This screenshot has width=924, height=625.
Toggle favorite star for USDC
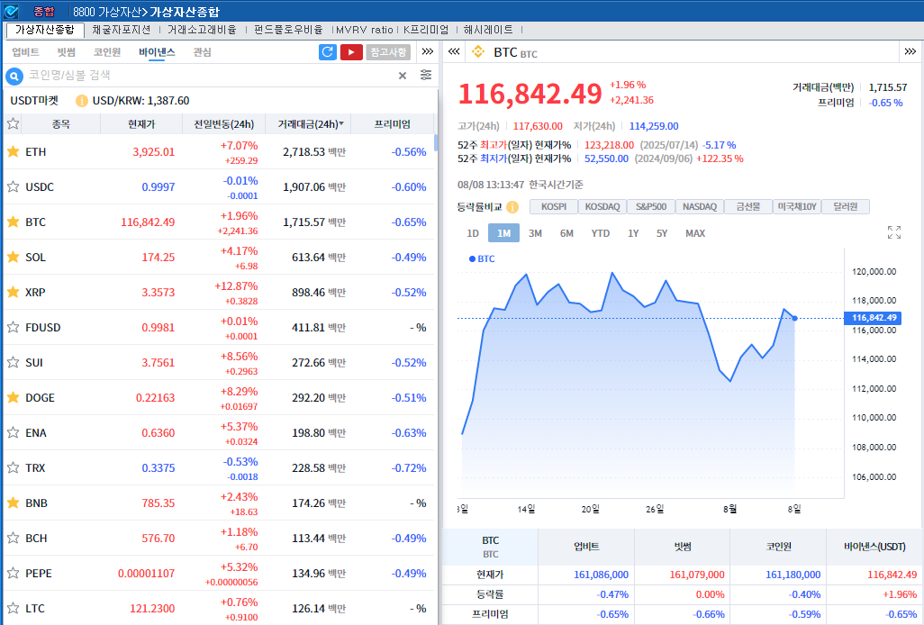pyautogui.click(x=14, y=187)
